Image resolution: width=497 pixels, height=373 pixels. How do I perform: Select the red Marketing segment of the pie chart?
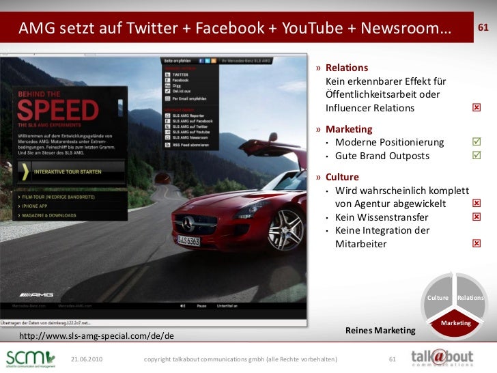click(x=455, y=324)
